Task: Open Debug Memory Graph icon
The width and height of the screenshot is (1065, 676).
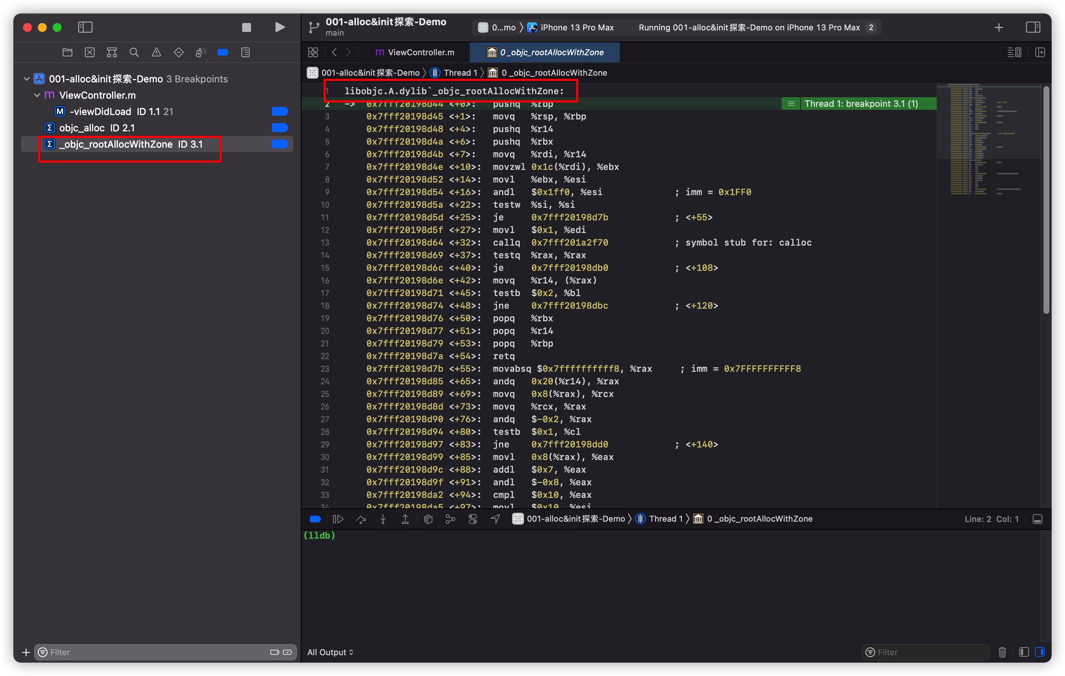Action: click(450, 519)
